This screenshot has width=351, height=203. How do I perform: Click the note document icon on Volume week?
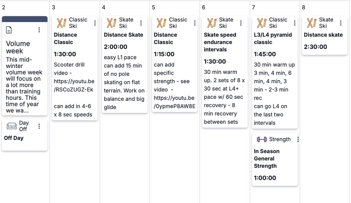point(9,30)
